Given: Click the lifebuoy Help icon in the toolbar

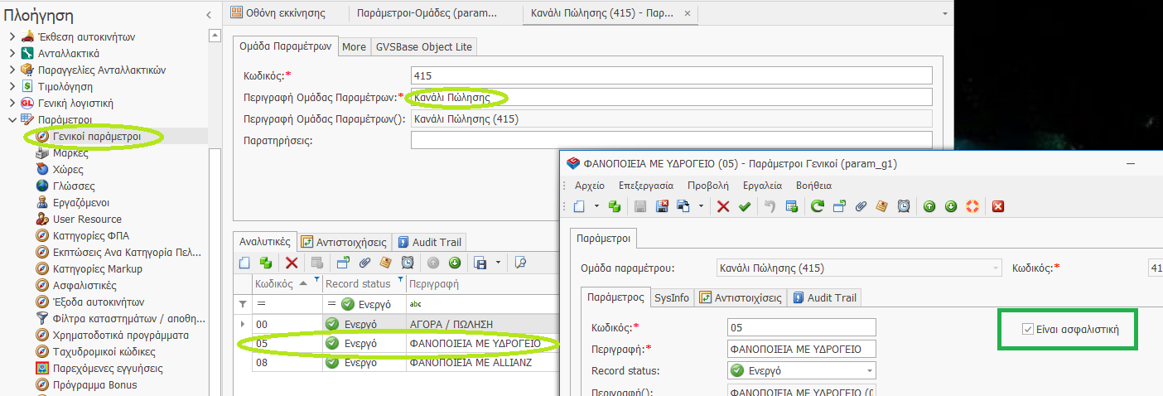Looking at the screenshot, I should 972,206.
